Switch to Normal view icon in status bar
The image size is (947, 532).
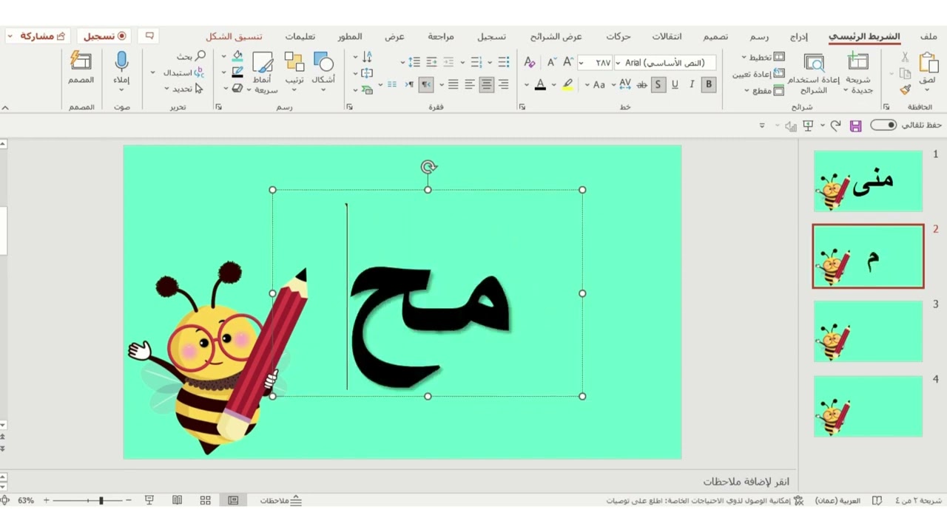pos(233,500)
